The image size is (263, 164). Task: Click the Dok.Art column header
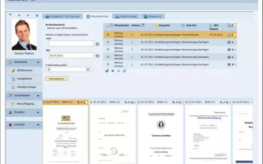coord(191,26)
